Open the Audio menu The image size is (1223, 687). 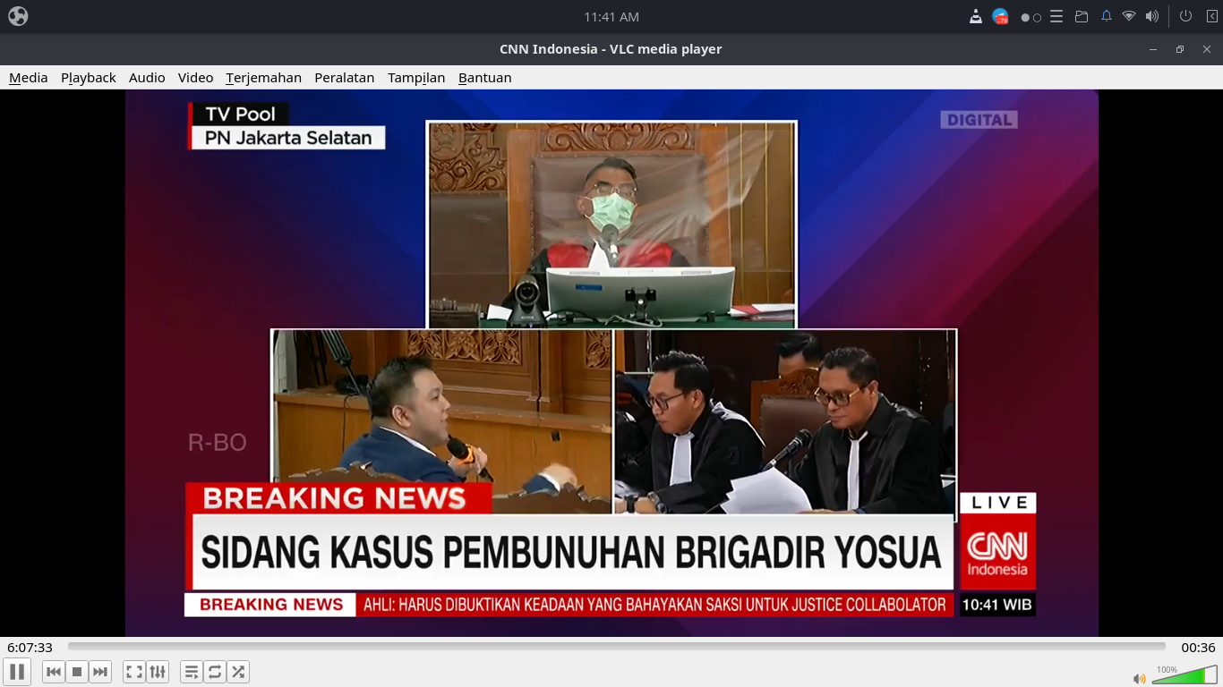click(x=147, y=78)
